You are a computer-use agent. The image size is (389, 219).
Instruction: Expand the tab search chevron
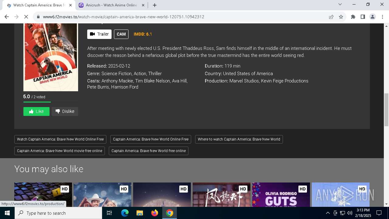[x=340, y=4]
